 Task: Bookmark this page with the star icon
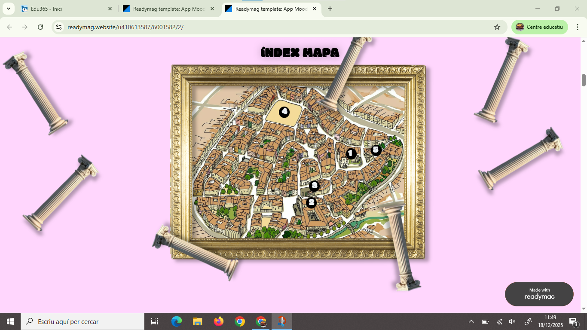click(497, 27)
